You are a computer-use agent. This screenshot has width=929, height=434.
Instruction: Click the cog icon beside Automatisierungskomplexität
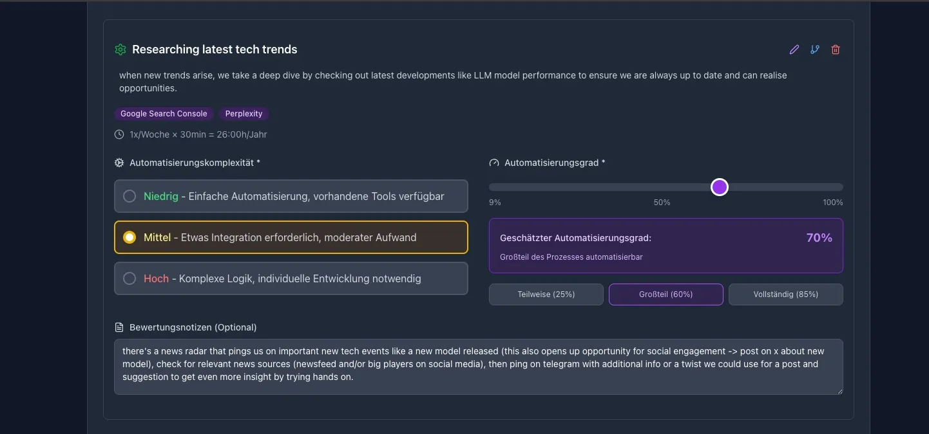tap(119, 163)
